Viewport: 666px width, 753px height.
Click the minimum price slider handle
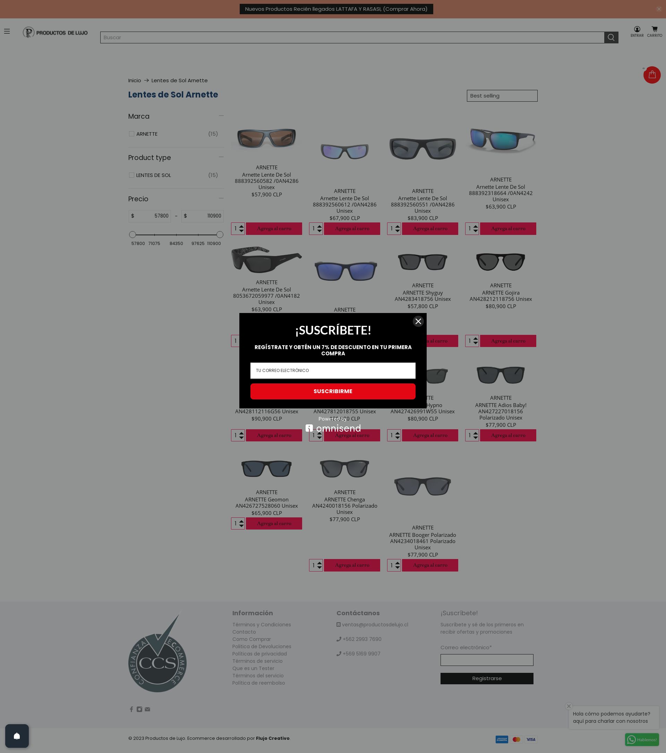[133, 234]
